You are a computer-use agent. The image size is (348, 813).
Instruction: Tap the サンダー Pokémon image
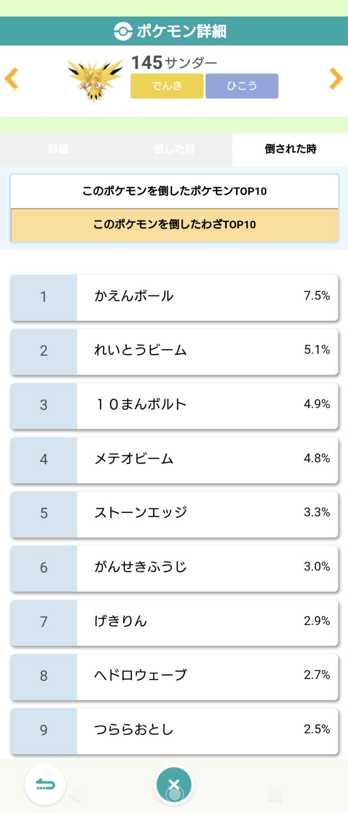click(96, 80)
